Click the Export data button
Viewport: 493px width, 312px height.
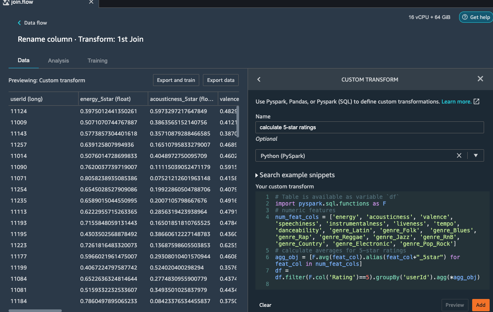tap(221, 80)
